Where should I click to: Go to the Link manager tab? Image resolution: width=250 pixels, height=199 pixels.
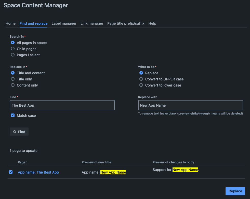(92, 23)
